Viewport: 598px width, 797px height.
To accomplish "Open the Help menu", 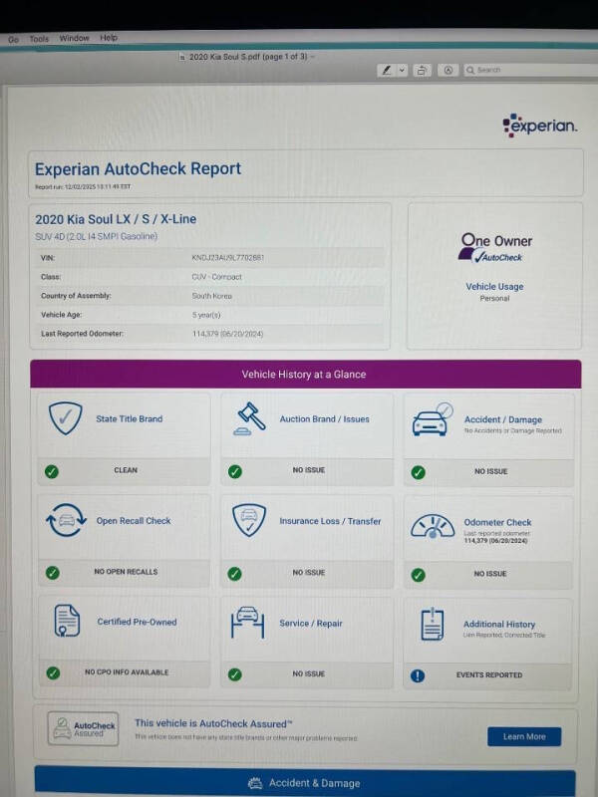I will coord(109,38).
